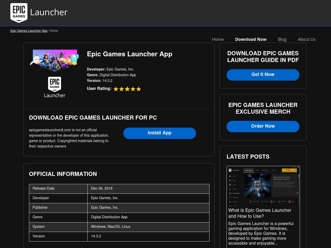Click the Home breadcrumb text

point(54,31)
